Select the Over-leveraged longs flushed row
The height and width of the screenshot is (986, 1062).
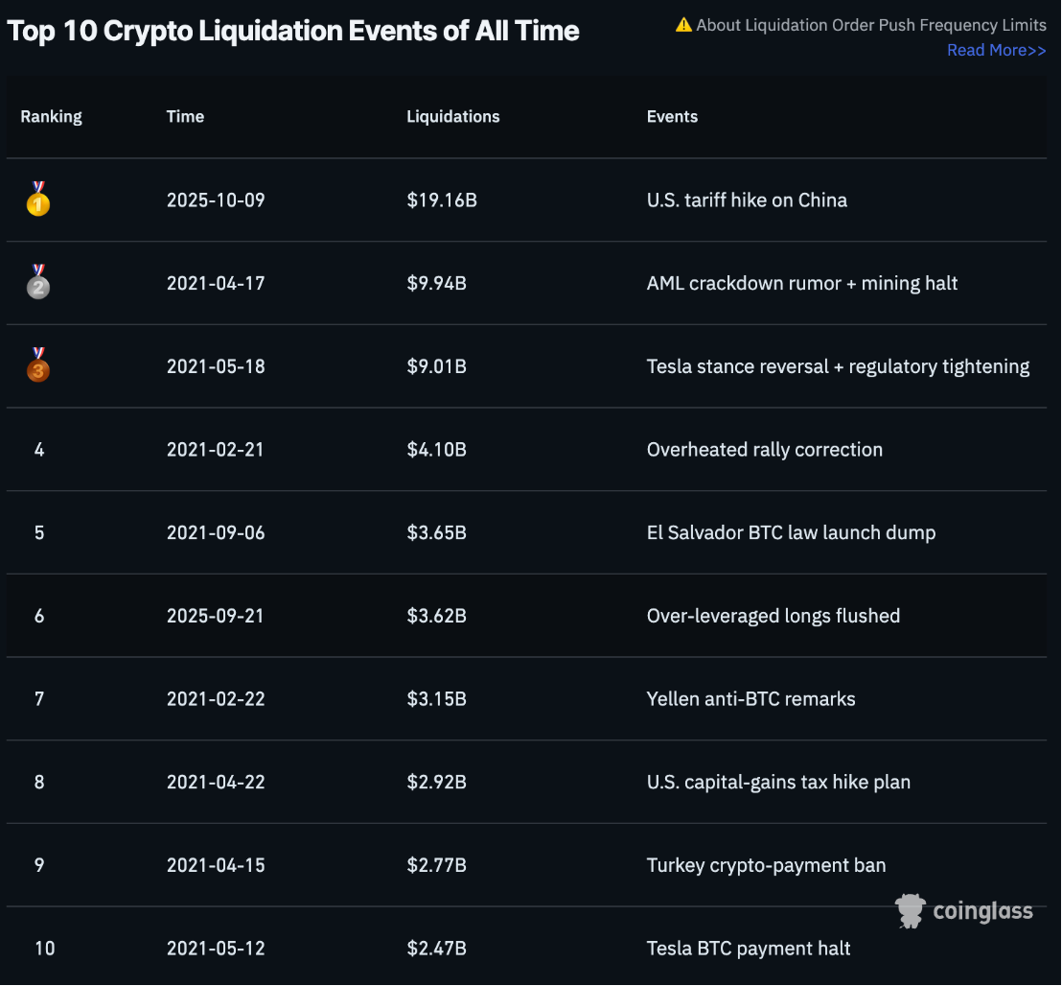tap(773, 616)
